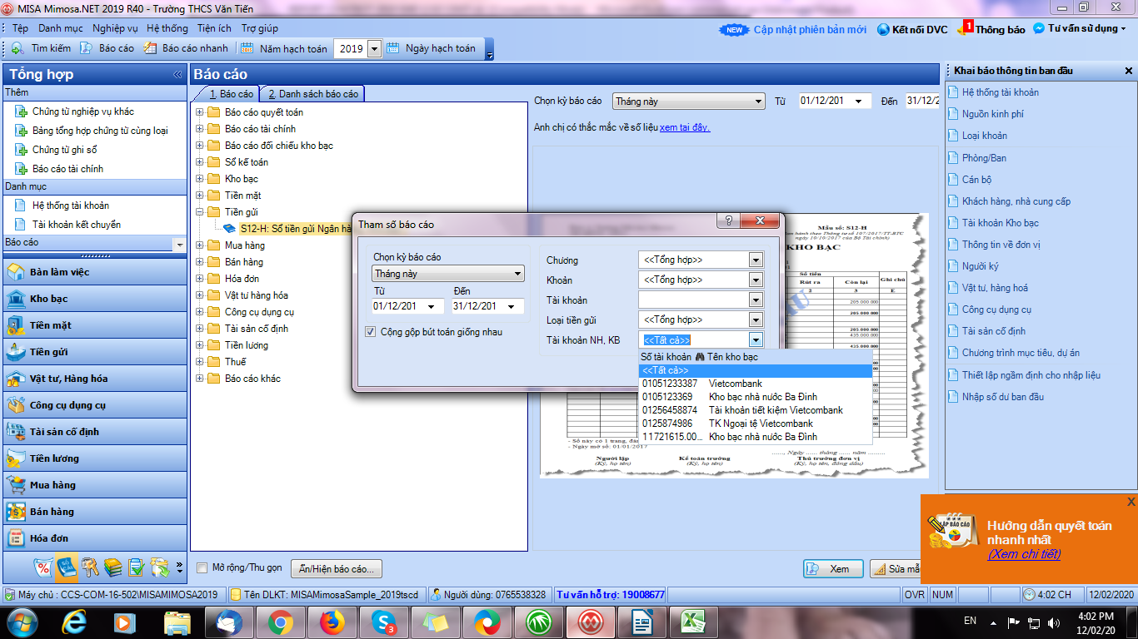This screenshot has height=639, width=1138.
Task: Collapse the Tổng hợp sidebar panel
Action: 177,75
